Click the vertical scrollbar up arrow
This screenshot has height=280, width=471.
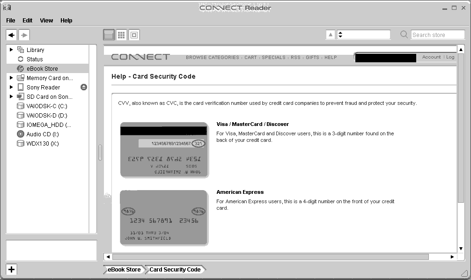[461, 49]
